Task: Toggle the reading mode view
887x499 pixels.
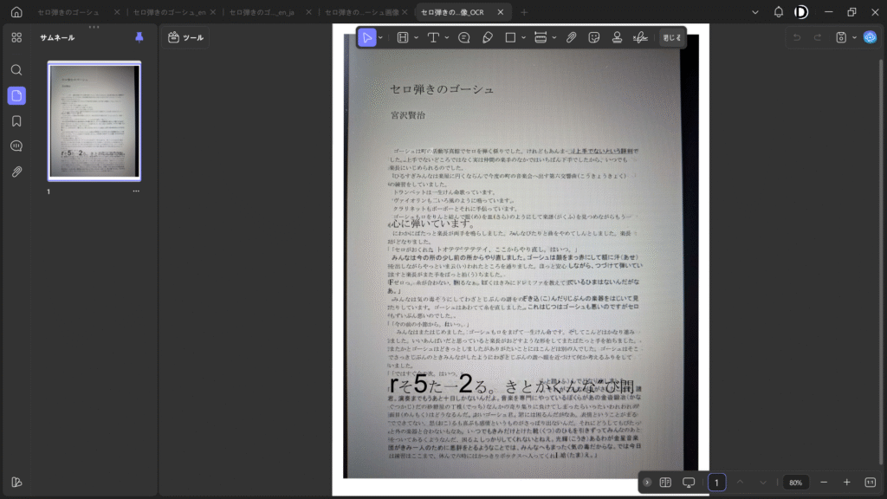Action: pyautogui.click(x=665, y=482)
